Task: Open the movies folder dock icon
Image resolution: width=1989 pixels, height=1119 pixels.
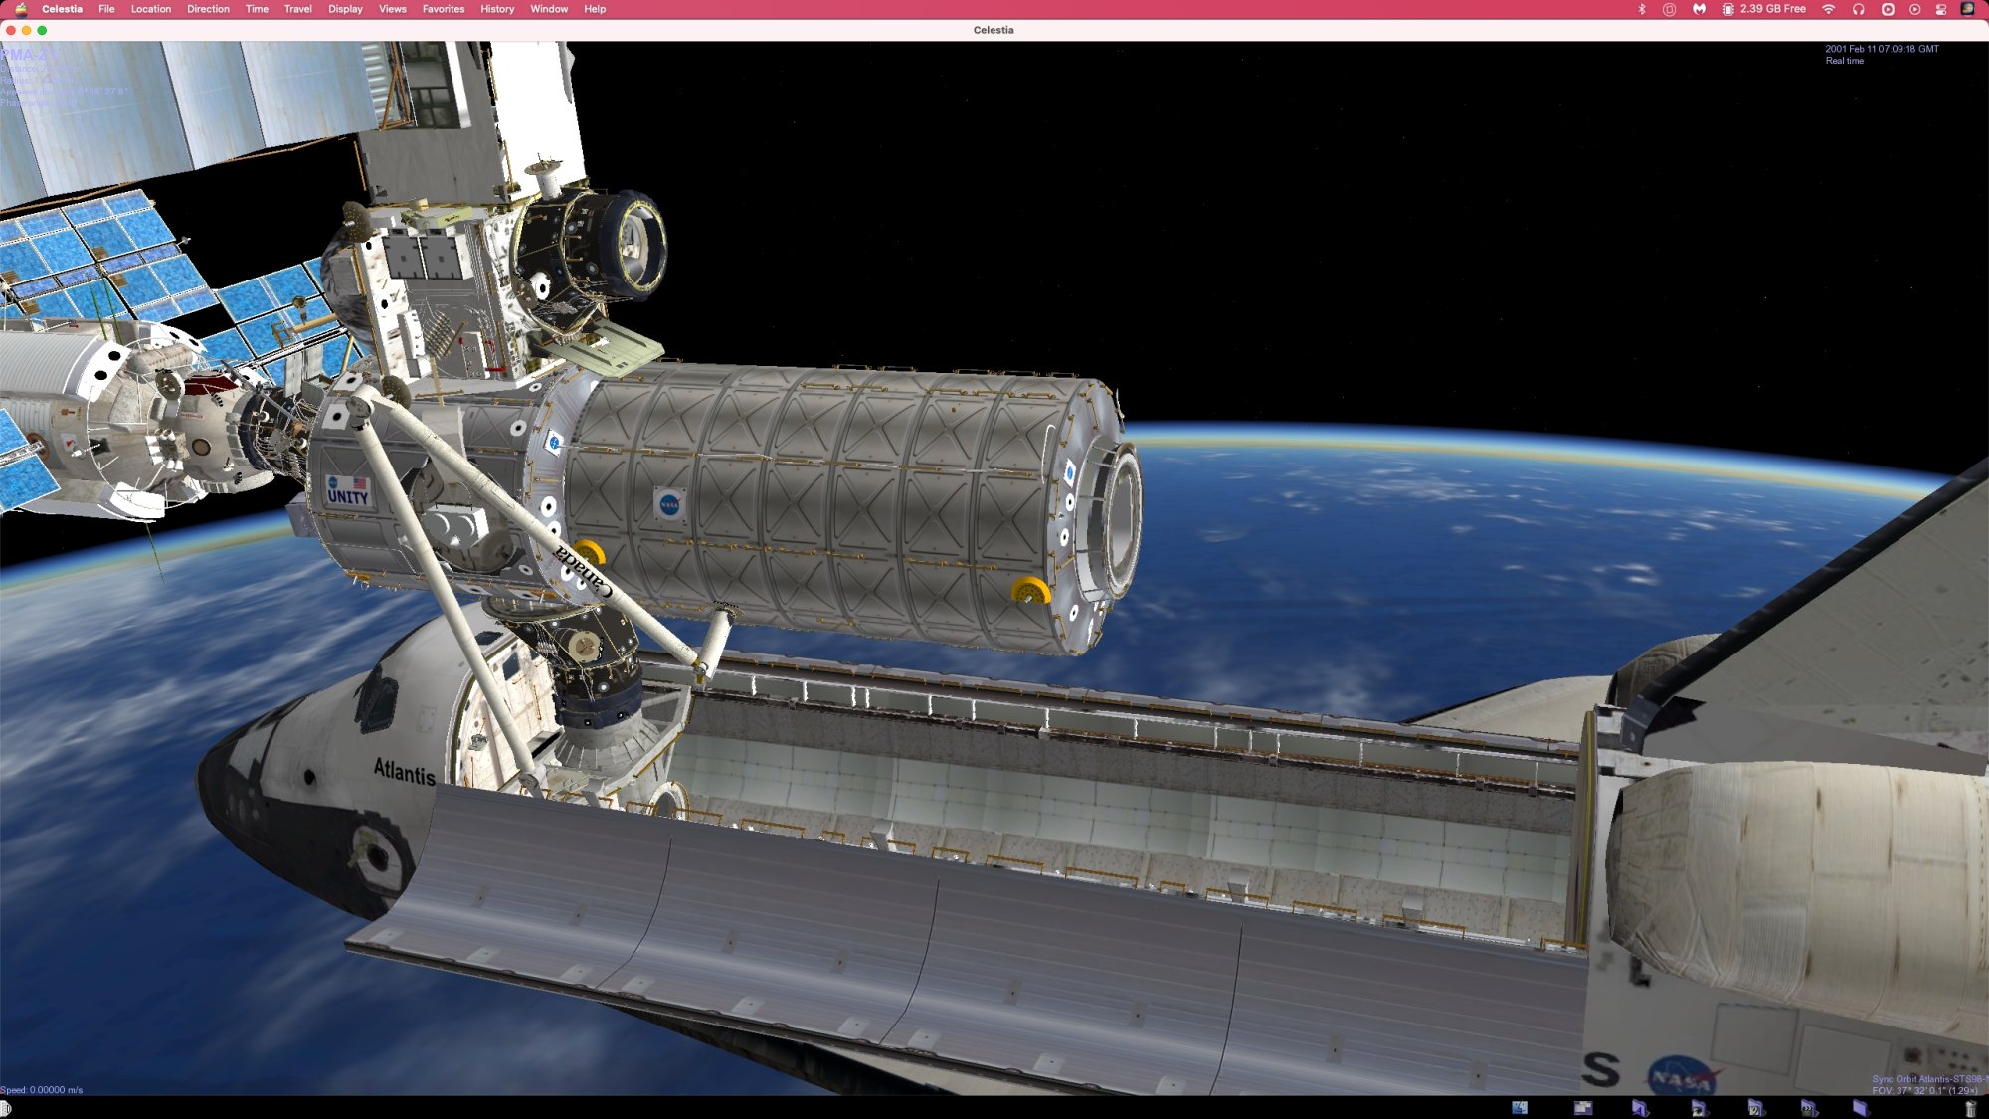Action: tap(1808, 1108)
